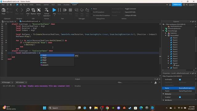The height and width of the screenshot is (111, 197).
Task: Click the share icon near the username
Action: [x=187, y=5]
